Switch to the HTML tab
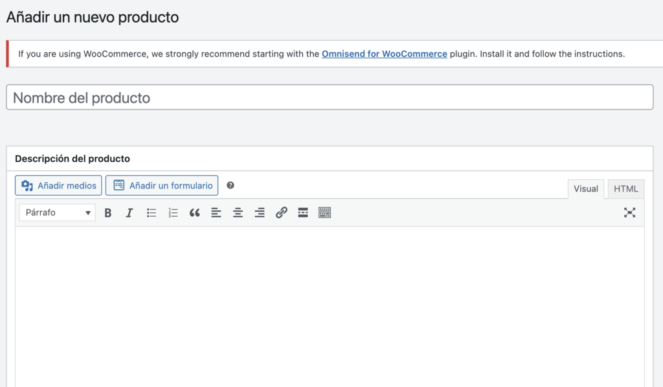 [x=625, y=189]
